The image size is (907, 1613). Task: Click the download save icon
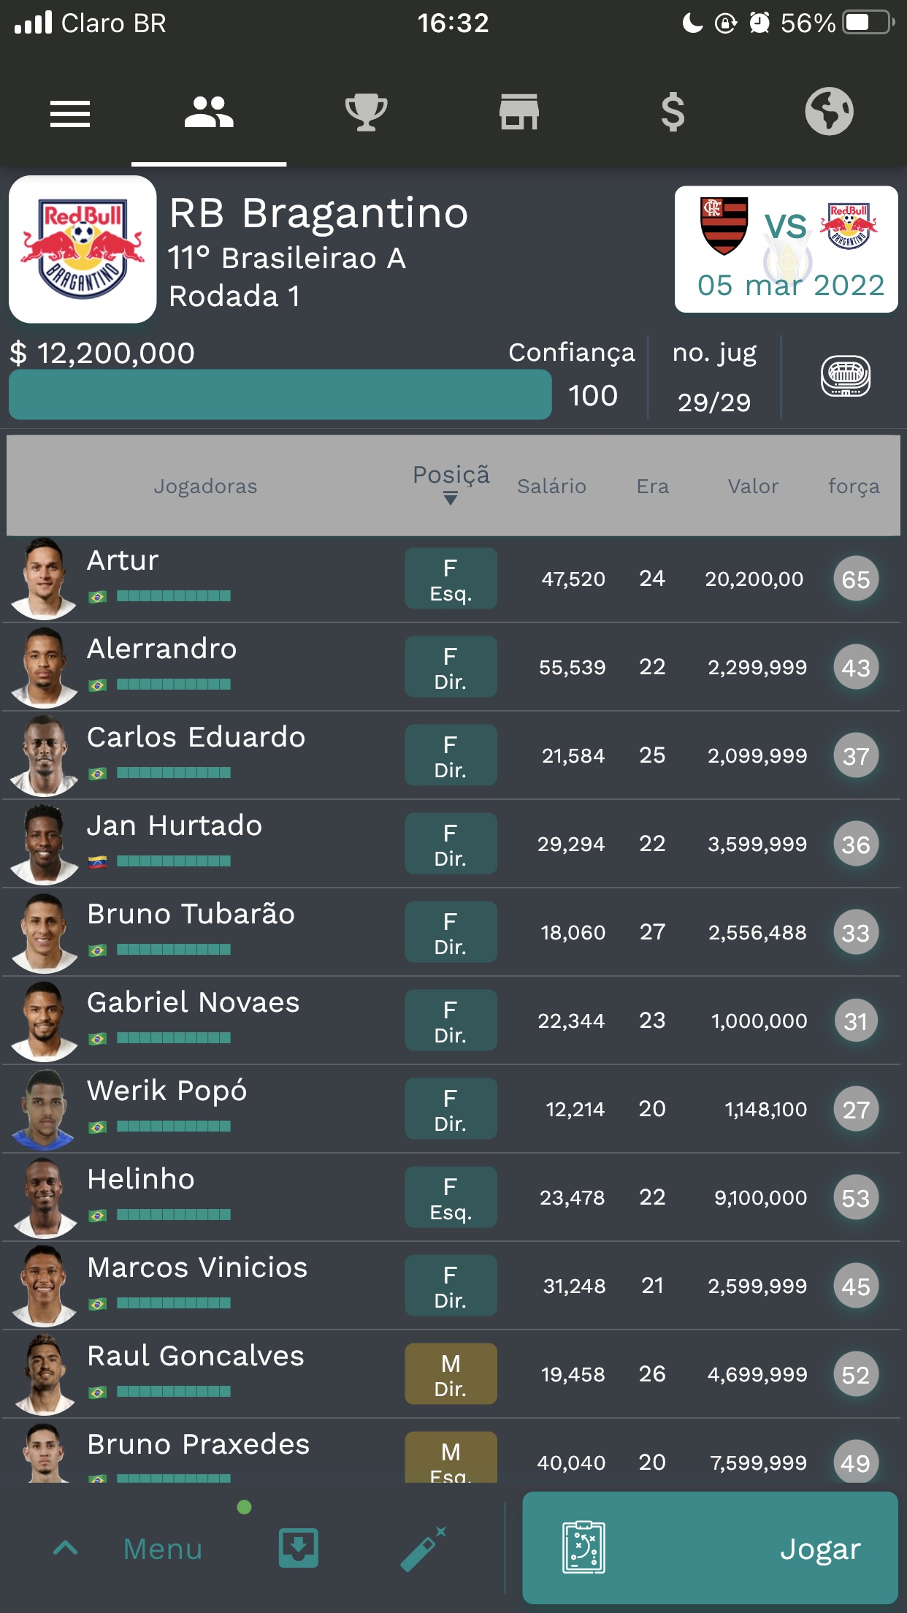point(298,1548)
